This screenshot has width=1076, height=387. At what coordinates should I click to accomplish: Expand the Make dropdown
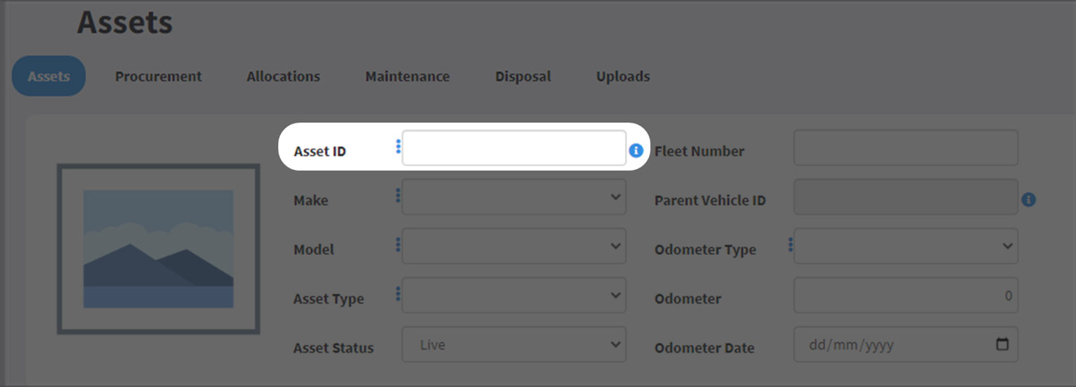[x=514, y=197]
